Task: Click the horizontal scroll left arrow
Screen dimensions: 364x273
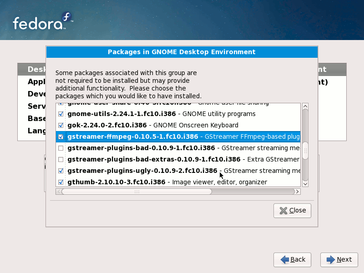Action: pos(59,192)
